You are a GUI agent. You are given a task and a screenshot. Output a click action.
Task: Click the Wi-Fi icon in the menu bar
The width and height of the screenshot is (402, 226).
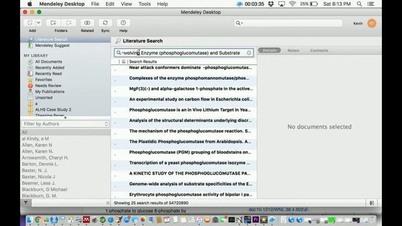pyautogui.click(x=292, y=4)
